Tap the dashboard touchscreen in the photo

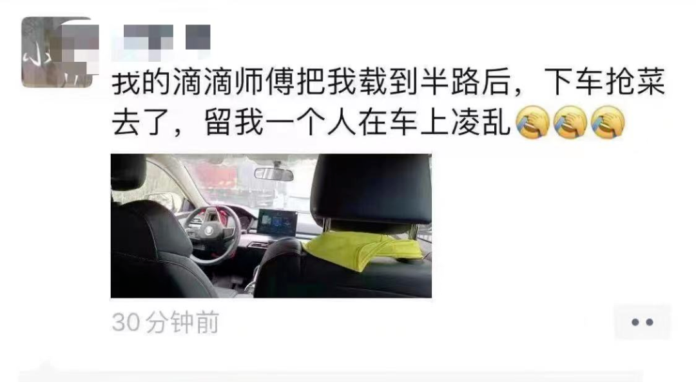[277, 223]
